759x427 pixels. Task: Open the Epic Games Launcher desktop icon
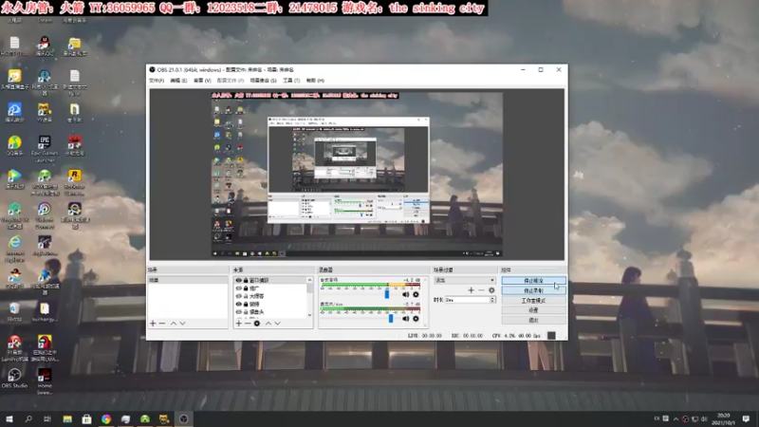click(x=45, y=148)
